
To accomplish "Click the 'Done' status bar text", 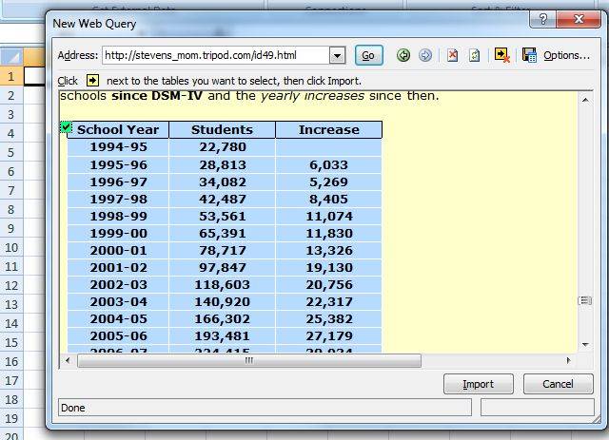I will [x=73, y=408].
